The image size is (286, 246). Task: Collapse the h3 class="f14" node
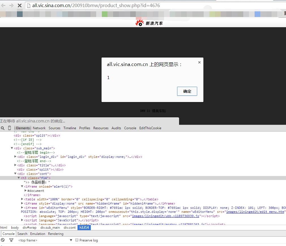[x=19, y=178]
